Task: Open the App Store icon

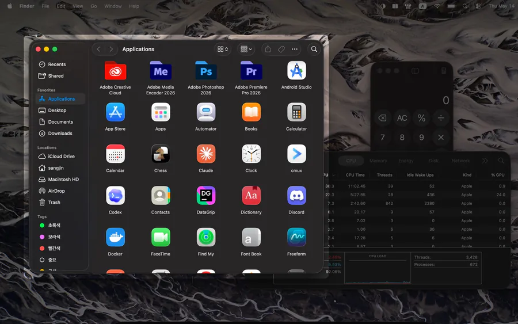Action: (x=115, y=112)
